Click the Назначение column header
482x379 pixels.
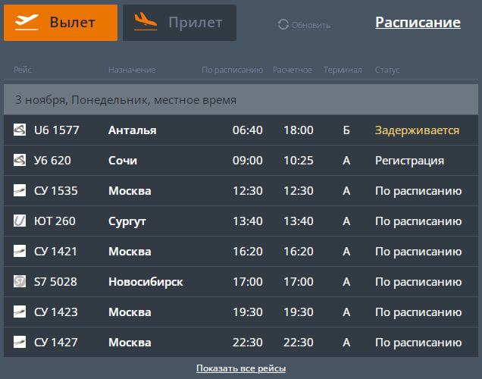click(132, 70)
